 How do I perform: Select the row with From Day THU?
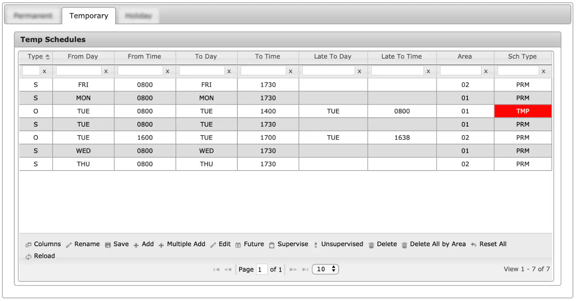285,164
